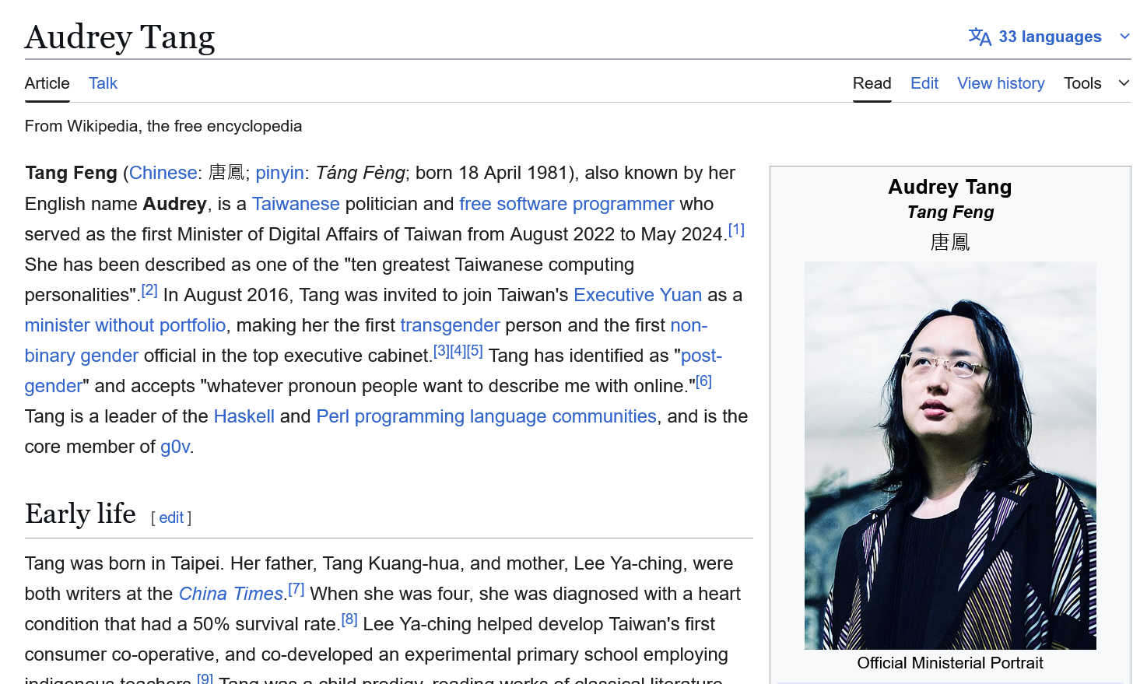The image size is (1133, 684).
Task: Follow the g0v link
Action: click(175, 447)
